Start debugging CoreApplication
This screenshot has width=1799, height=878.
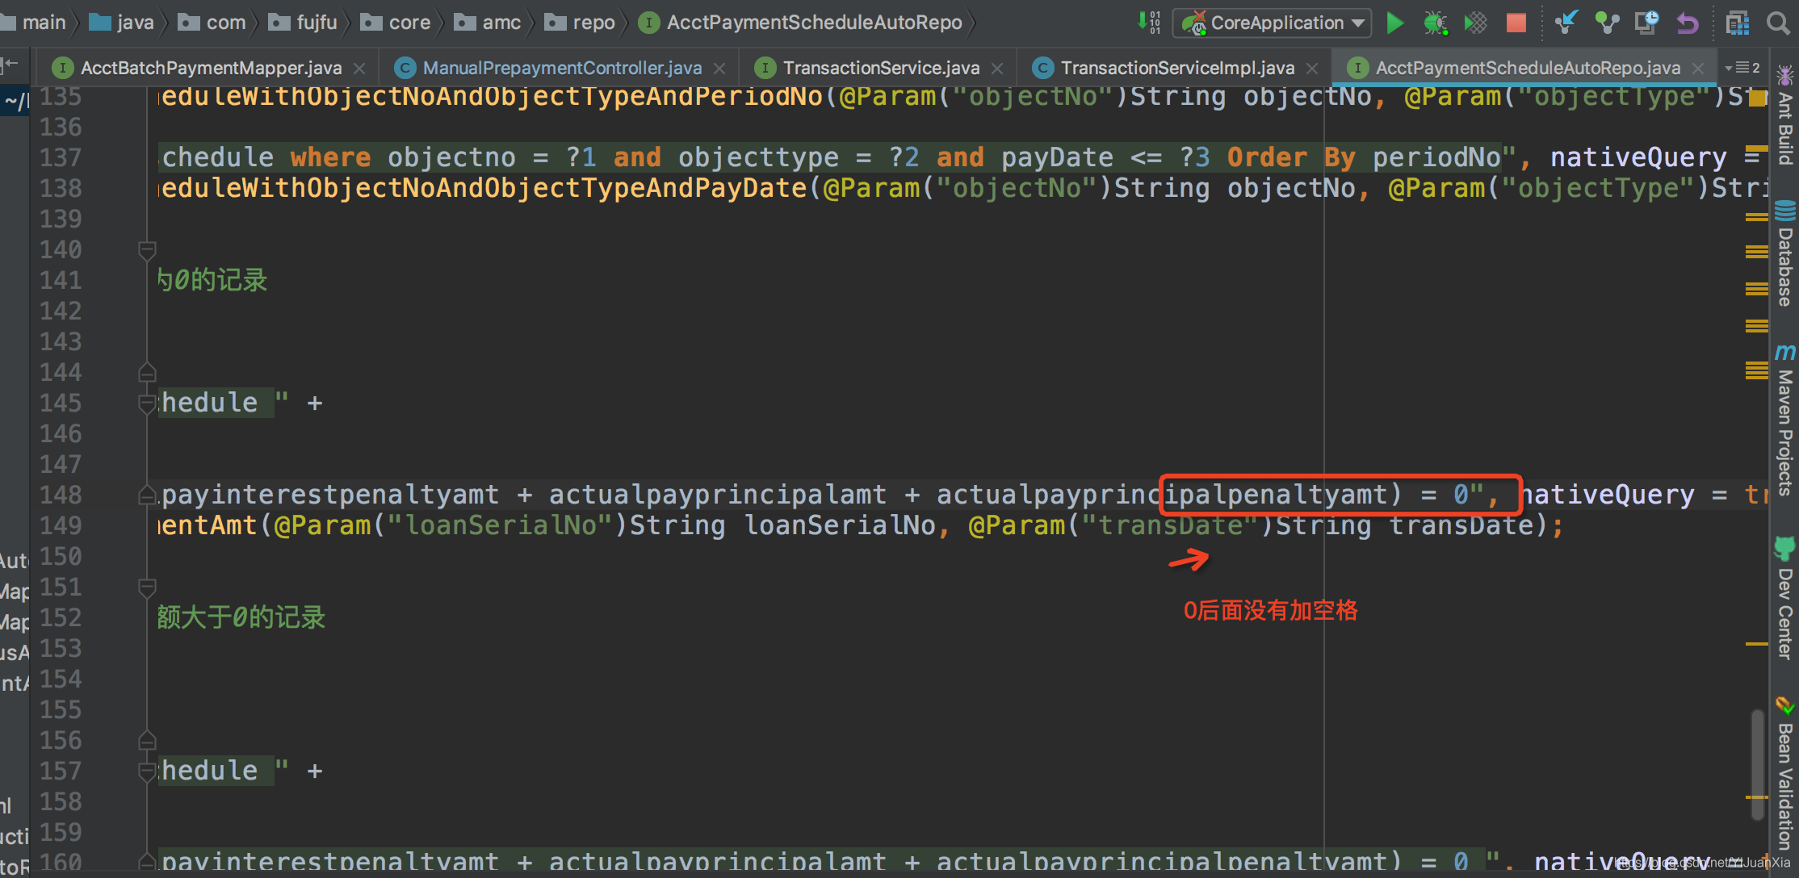coord(1435,23)
